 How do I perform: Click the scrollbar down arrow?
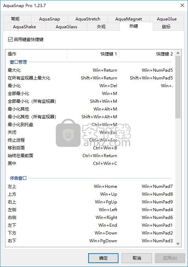point(178,243)
